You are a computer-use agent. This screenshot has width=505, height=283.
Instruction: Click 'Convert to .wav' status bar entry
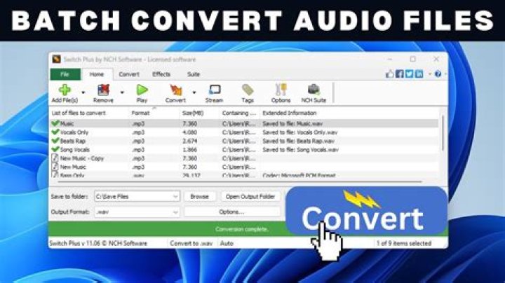click(x=191, y=244)
